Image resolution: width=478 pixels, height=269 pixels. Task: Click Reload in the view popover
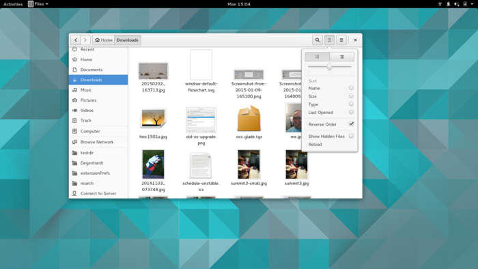pyautogui.click(x=315, y=145)
